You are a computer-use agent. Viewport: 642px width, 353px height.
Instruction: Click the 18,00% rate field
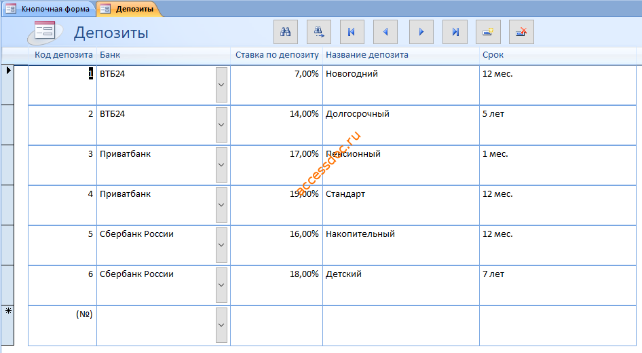coord(276,285)
